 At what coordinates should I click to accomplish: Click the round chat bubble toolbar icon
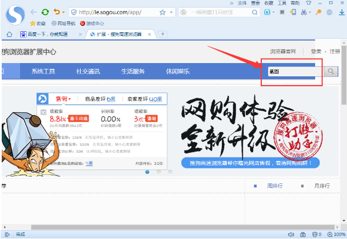(x=330, y=12)
